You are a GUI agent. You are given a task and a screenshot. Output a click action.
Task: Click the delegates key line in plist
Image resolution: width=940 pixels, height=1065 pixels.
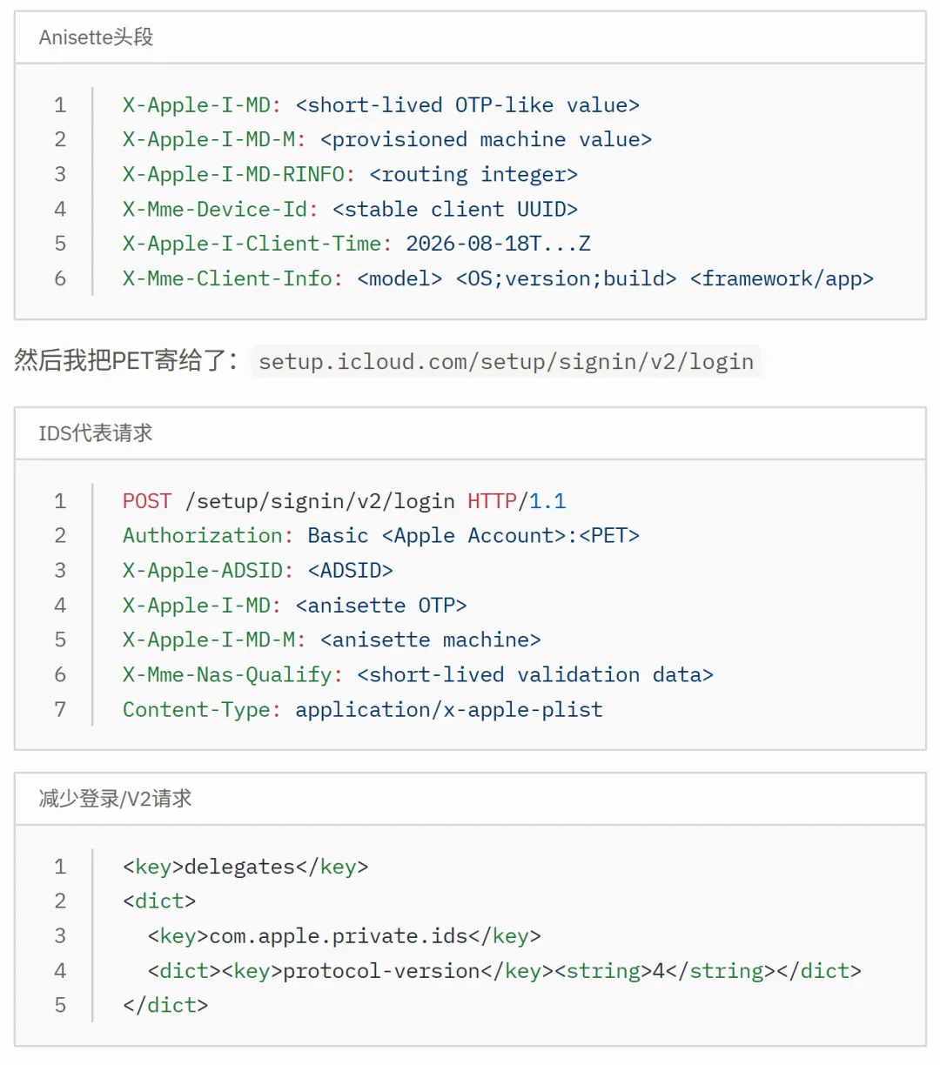(245, 867)
